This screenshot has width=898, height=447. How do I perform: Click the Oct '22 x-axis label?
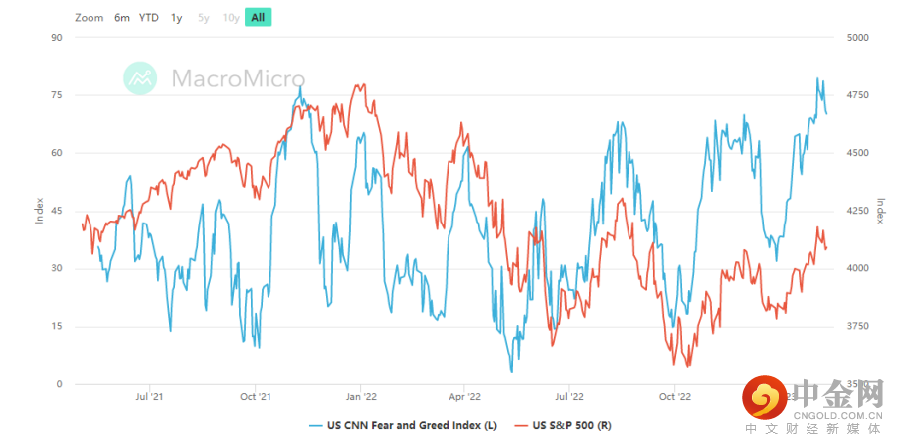[674, 397]
